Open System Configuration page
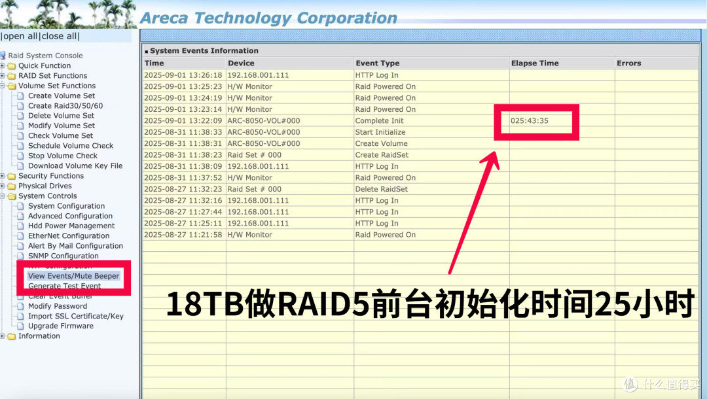Screen dimensions: 707x399 [x=66, y=206]
